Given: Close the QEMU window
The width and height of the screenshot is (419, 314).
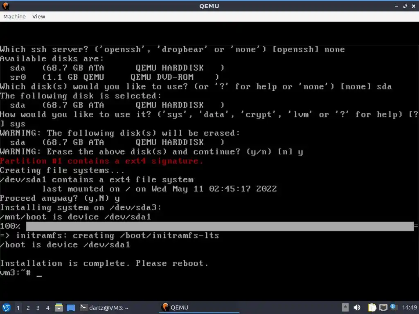Looking at the screenshot, I should click(413, 6).
